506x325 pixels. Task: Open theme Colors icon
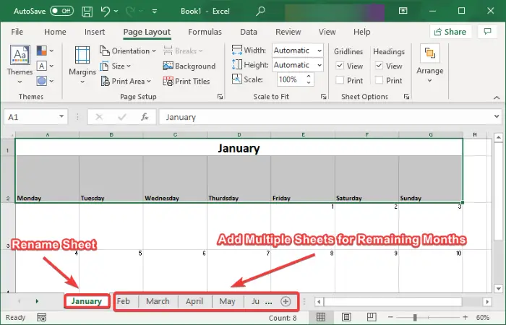click(45, 51)
